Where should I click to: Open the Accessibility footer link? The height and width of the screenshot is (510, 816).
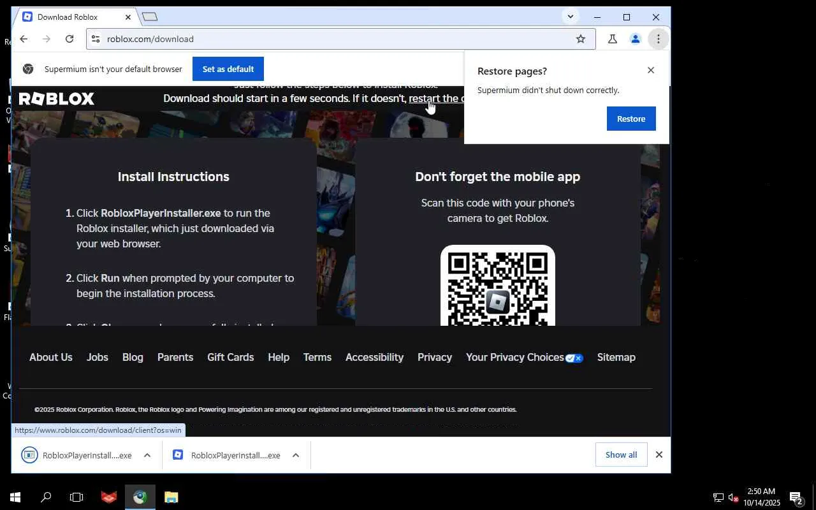(x=374, y=357)
